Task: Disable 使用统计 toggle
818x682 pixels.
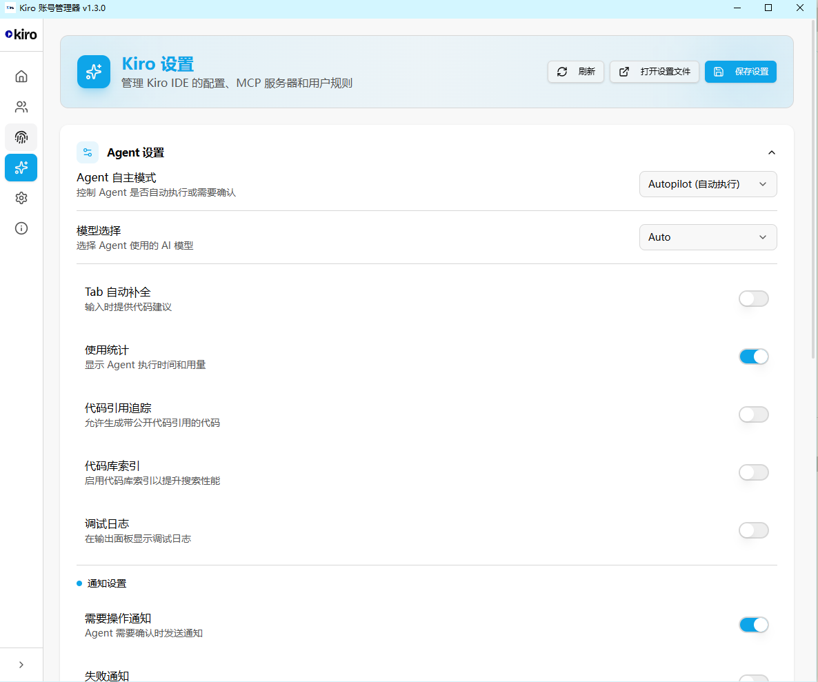Action: click(753, 357)
